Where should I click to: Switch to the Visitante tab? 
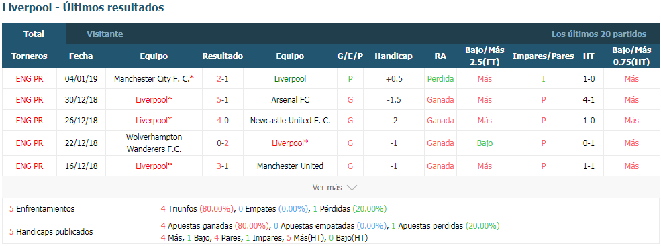tap(105, 34)
